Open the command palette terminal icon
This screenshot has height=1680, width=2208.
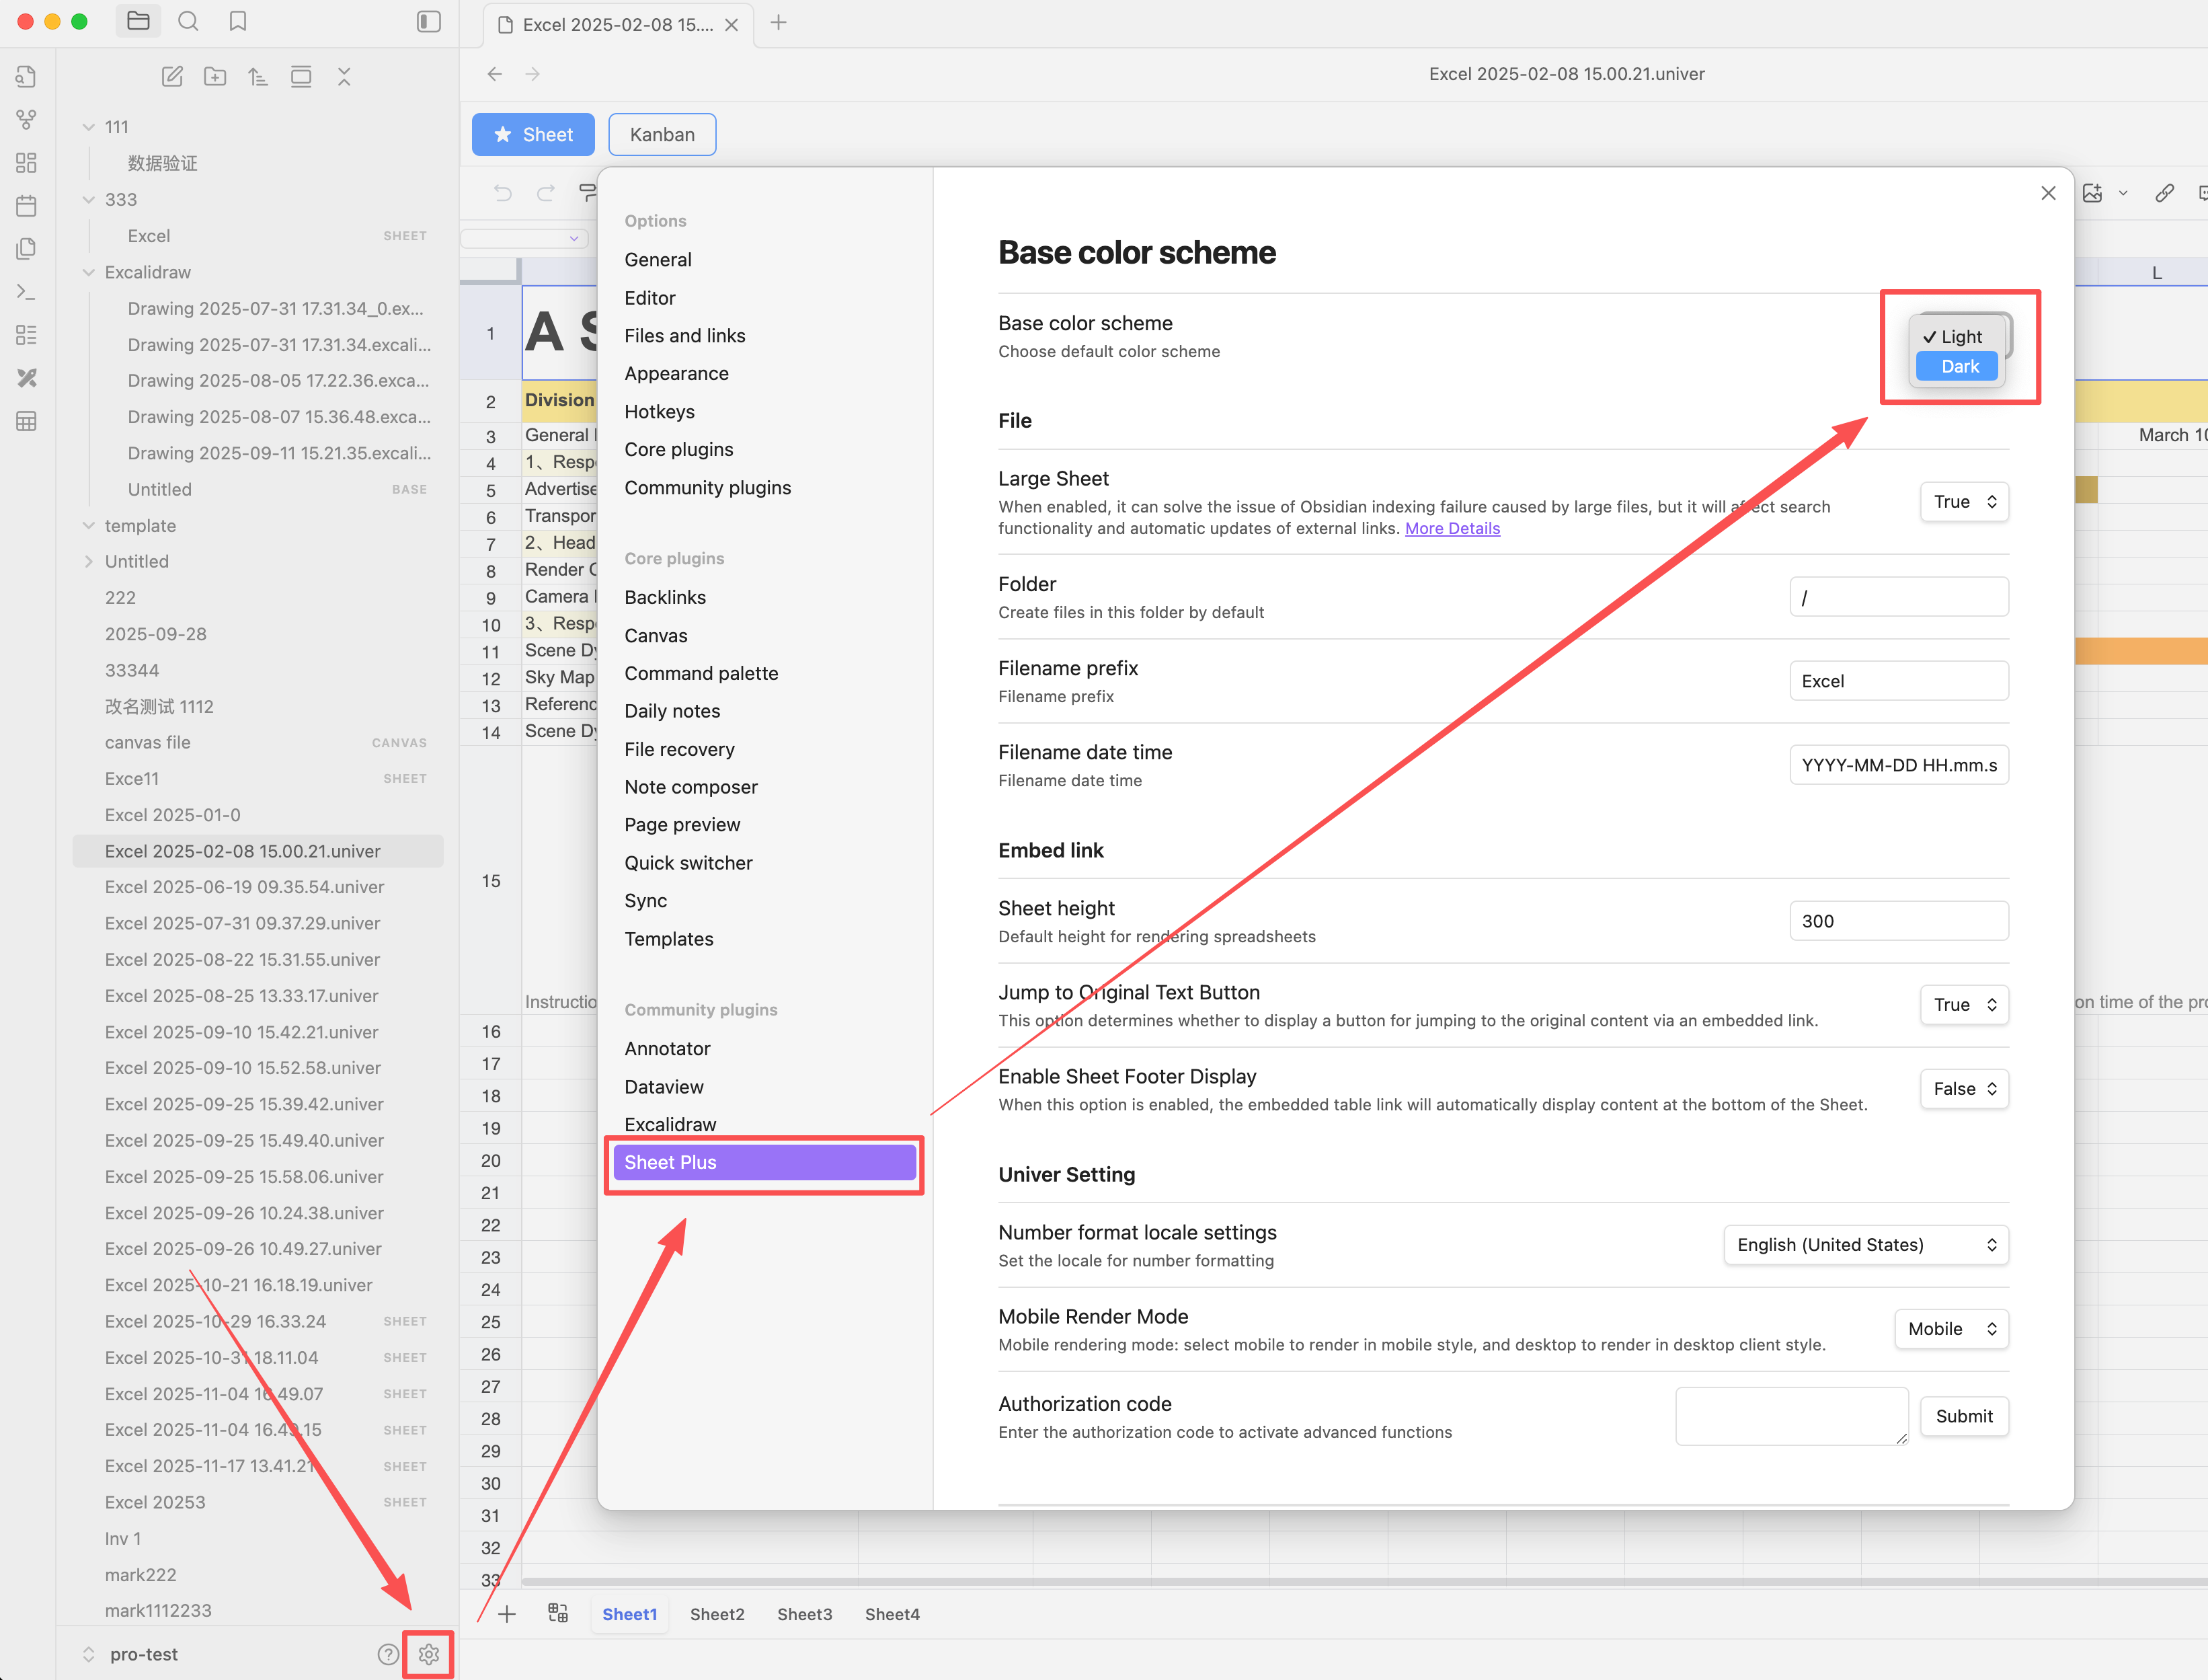click(27, 292)
